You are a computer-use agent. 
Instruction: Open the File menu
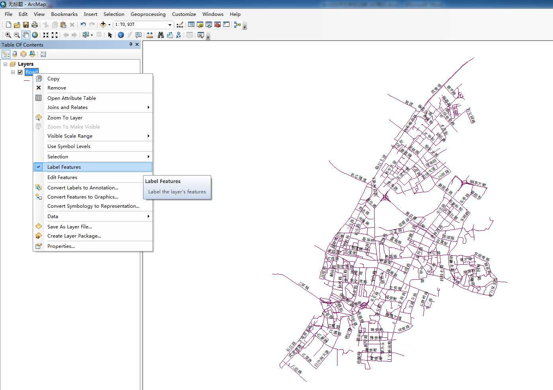tap(8, 14)
